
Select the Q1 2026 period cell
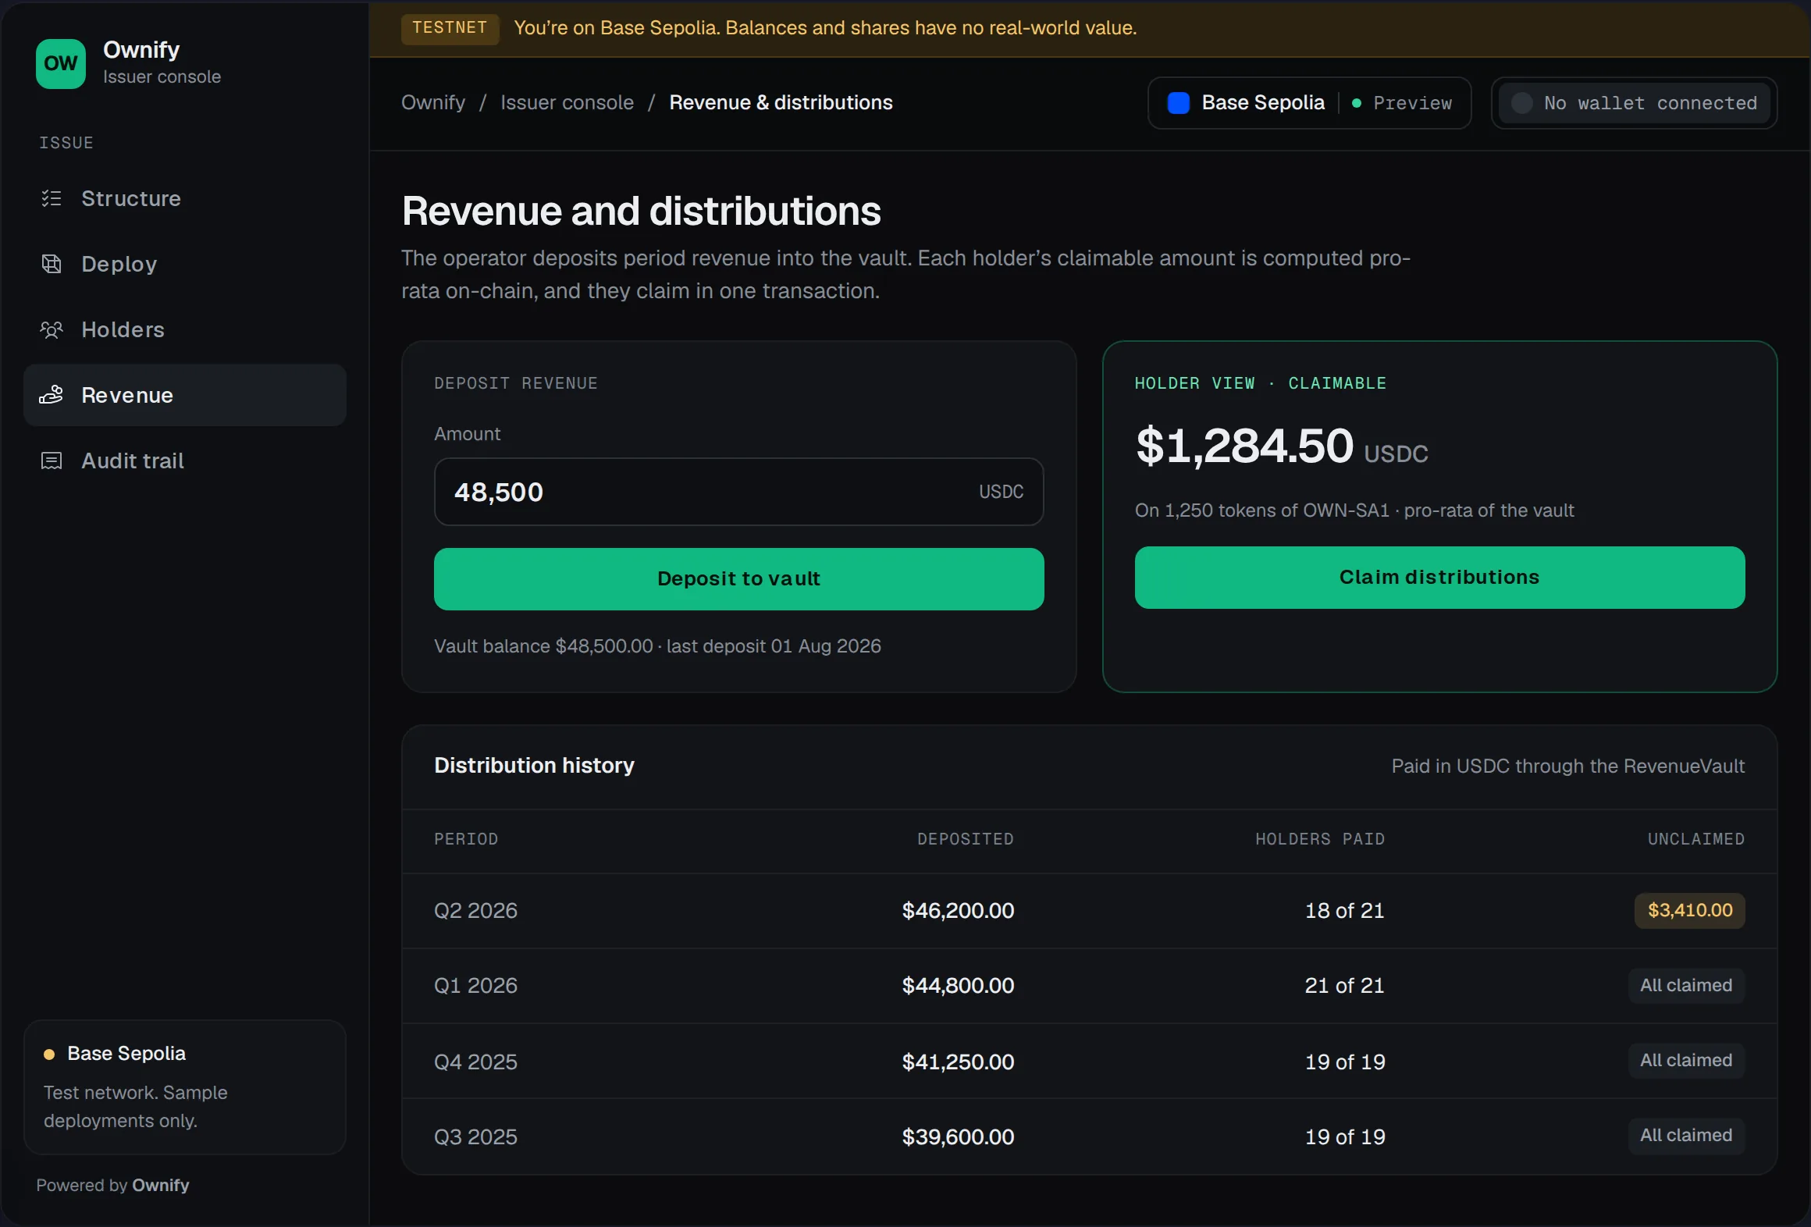tap(475, 985)
